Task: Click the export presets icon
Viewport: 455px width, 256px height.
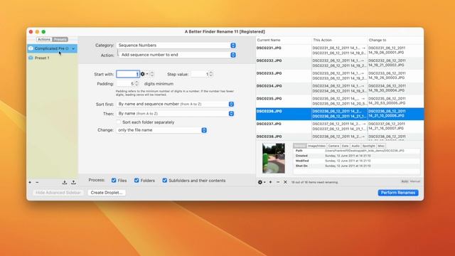Action: (73, 182)
